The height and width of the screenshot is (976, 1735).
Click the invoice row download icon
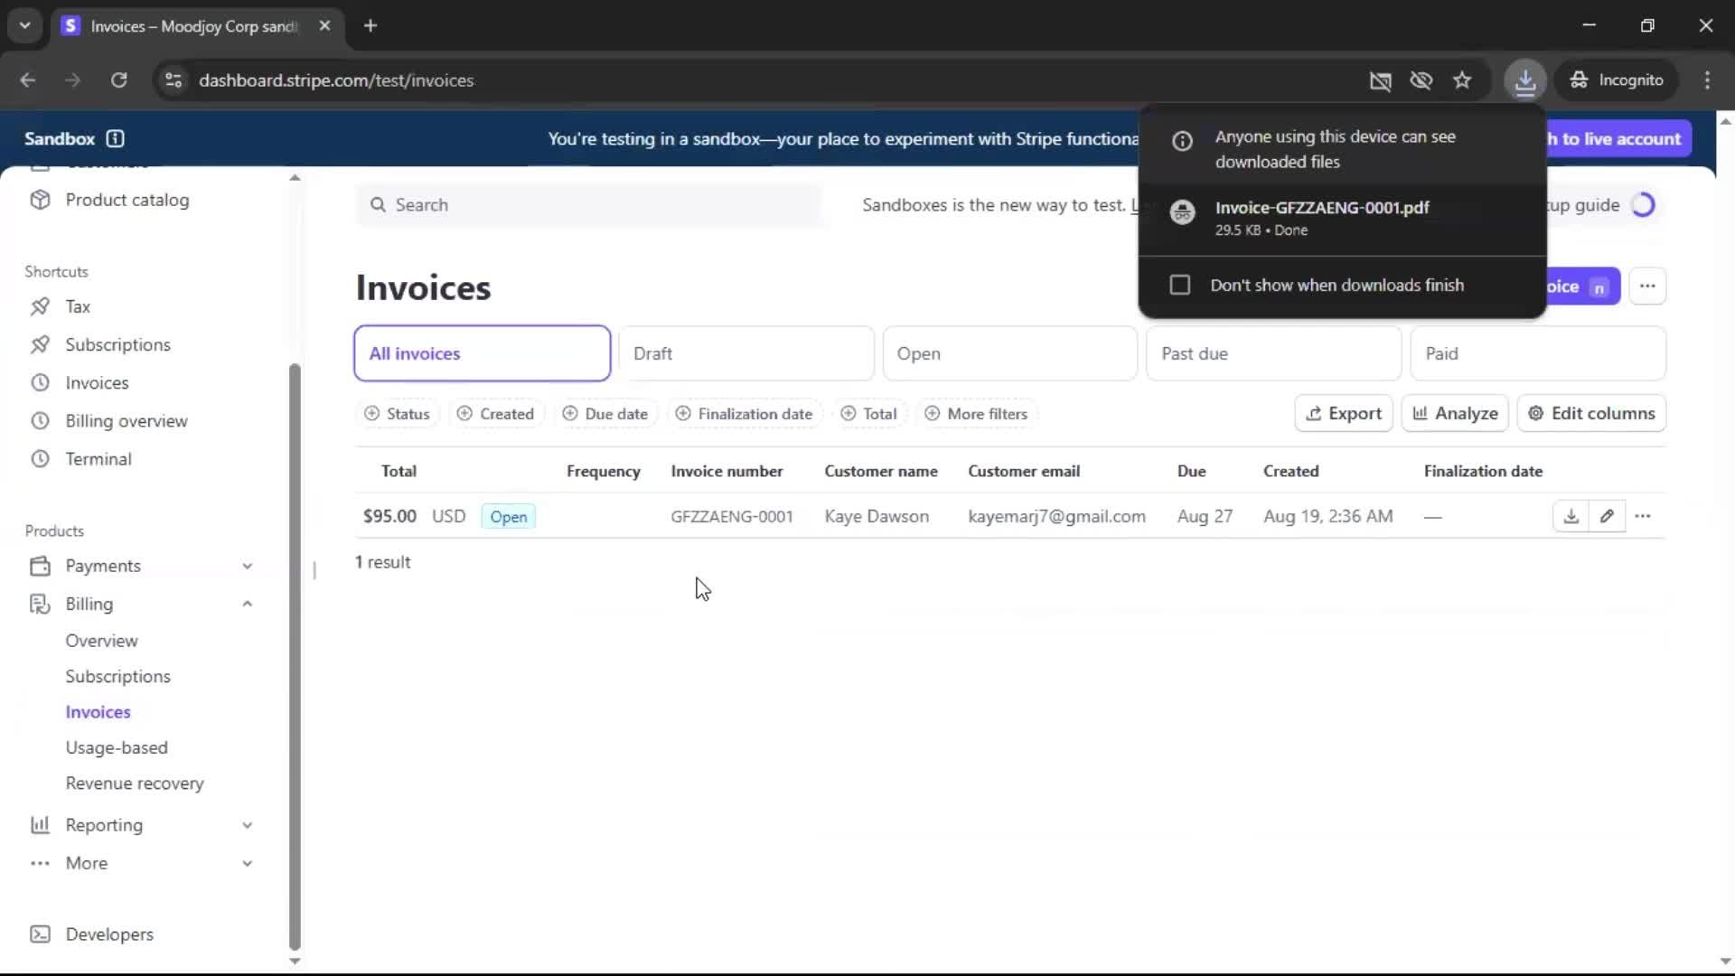click(1571, 516)
